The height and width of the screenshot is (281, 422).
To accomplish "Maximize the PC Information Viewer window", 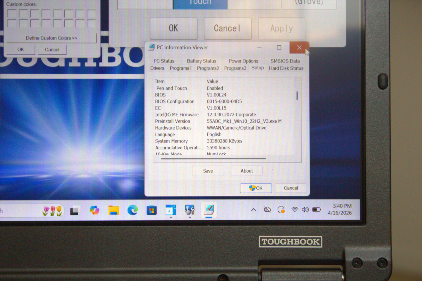I will pos(279,47).
